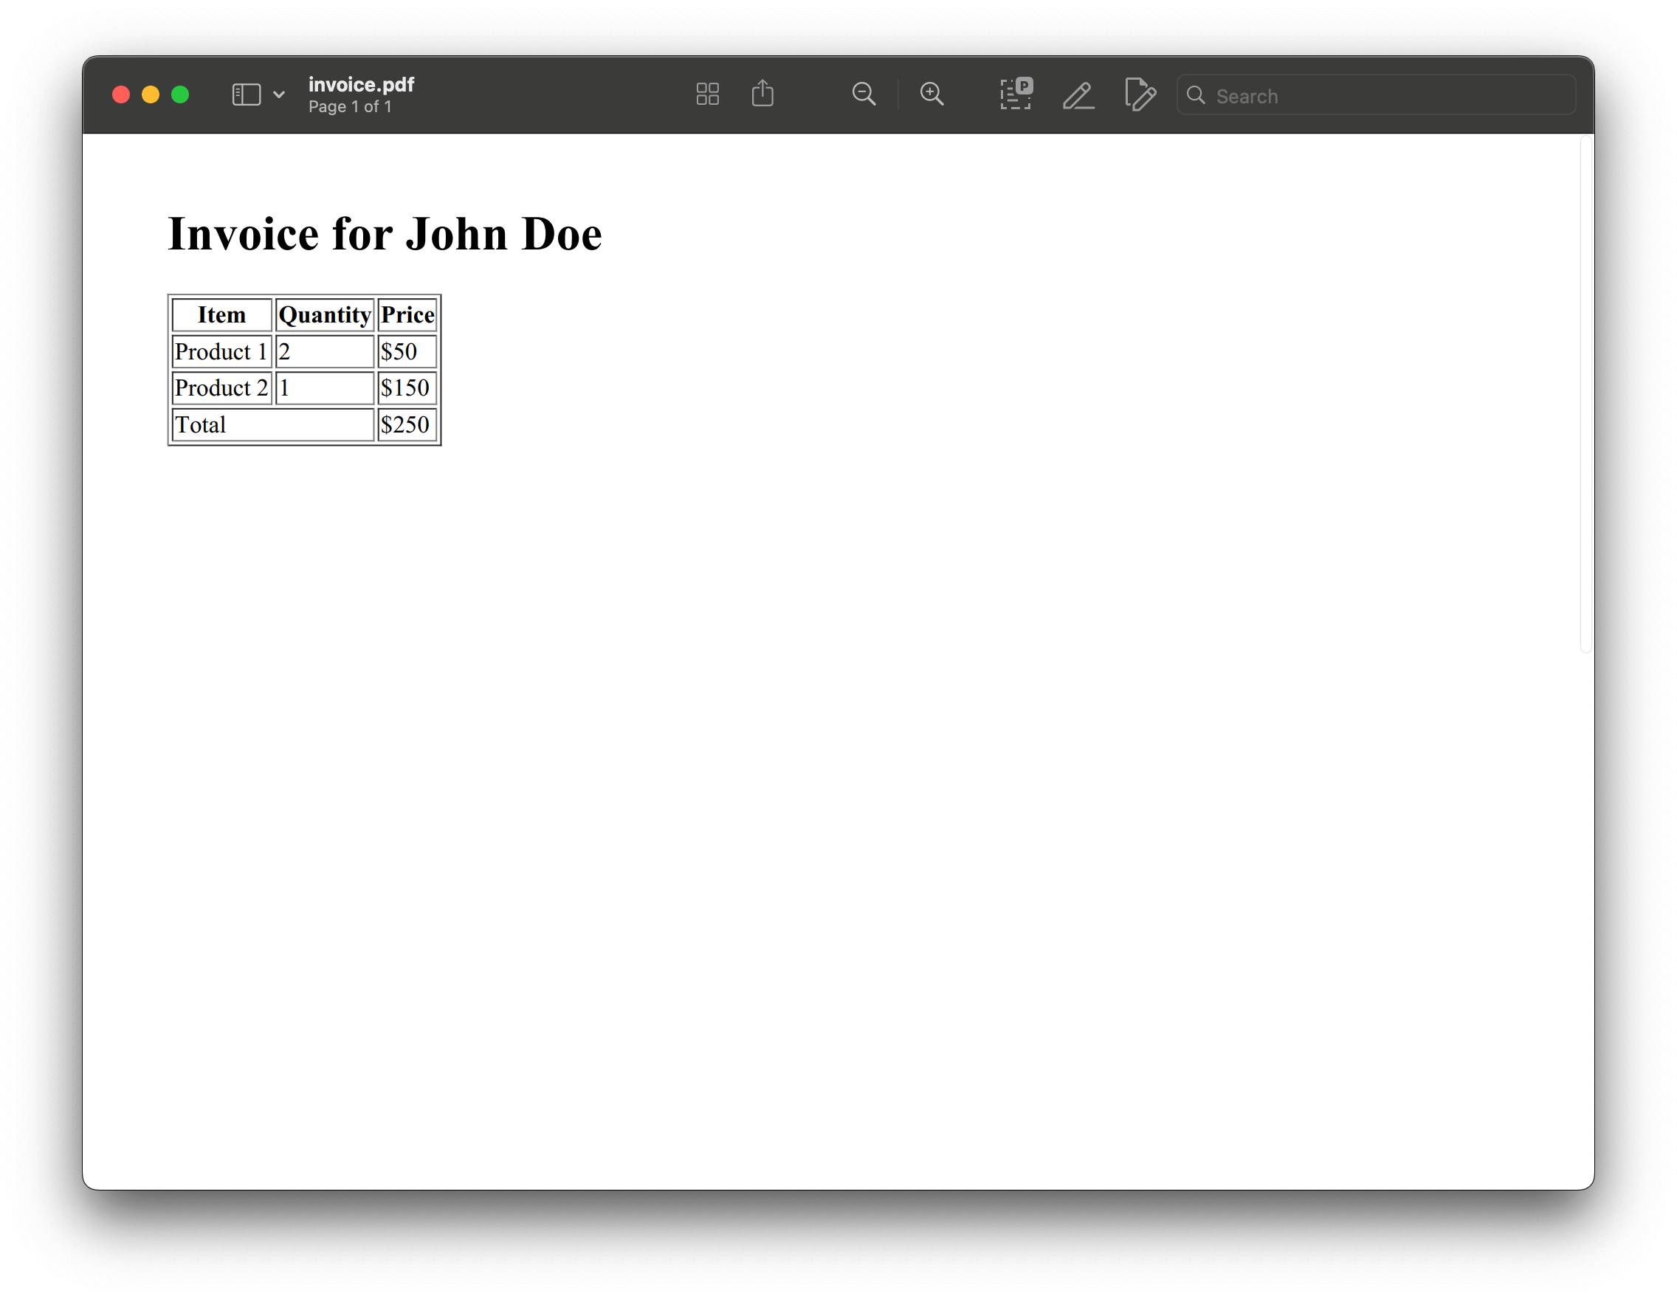Click the magnifier icon in the search field

point(1196,95)
